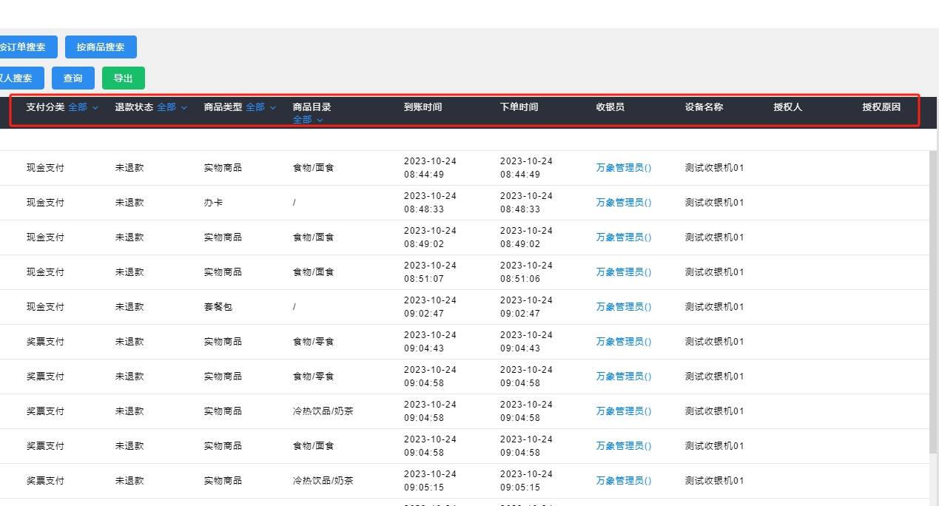Click the 设备名称 column header
This screenshot has width=939, height=506.
coord(704,107)
